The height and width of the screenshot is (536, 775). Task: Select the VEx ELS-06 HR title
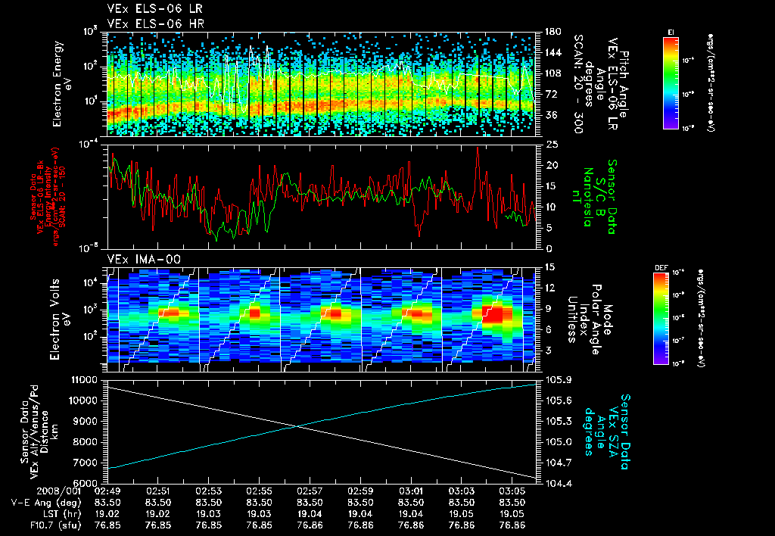(x=156, y=23)
